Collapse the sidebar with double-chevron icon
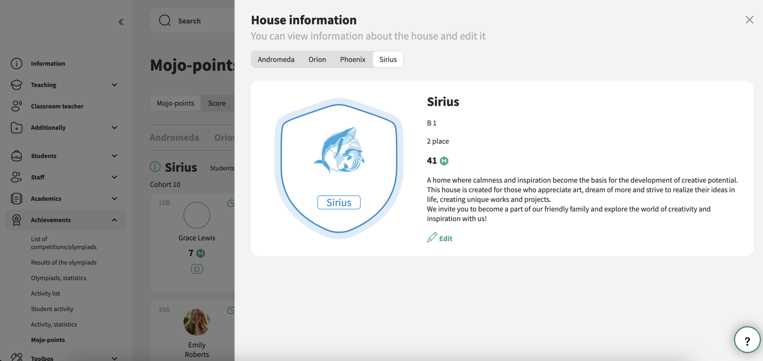 pos(121,22)
